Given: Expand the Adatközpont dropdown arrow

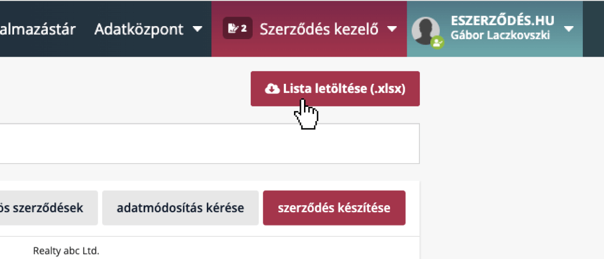Looking at the screenshot, I should click(x=198, y=29).
